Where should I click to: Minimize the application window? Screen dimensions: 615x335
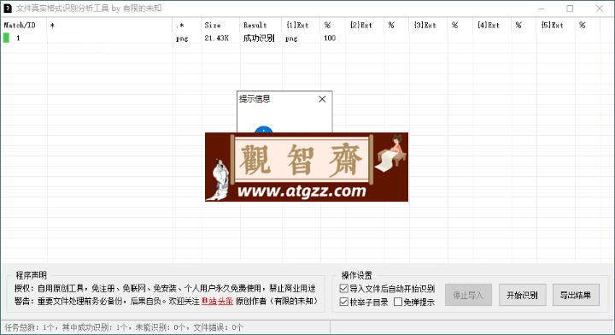(541, 9)
